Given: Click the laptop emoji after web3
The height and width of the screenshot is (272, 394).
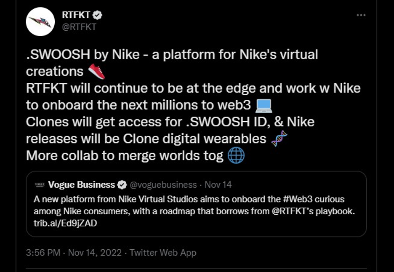Looking at the screenshot, I should (264, 105).
